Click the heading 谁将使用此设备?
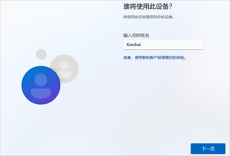 point(147,7)
